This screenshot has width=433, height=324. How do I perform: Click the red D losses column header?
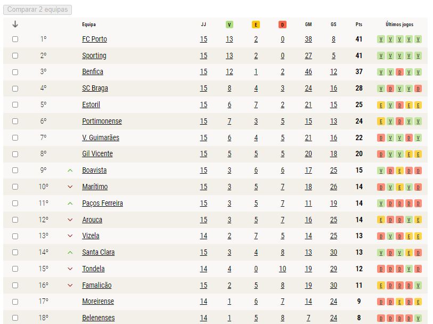(282, 25)
